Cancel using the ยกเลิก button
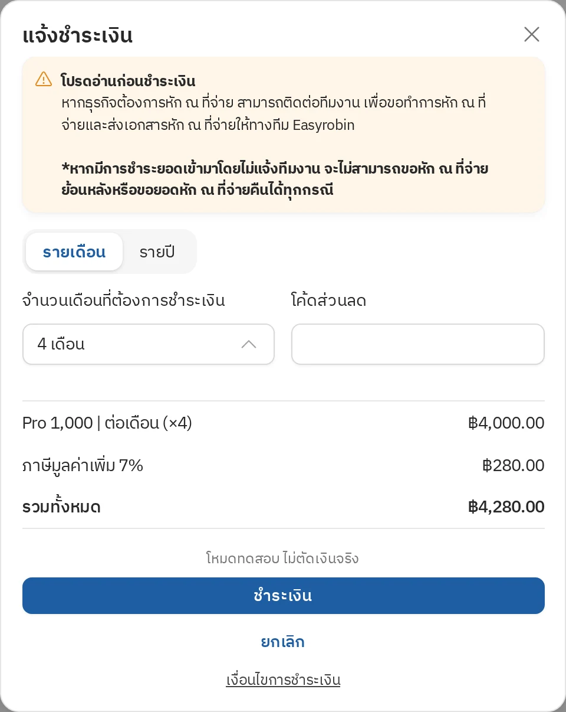This screenshot has width=566, height=712. (x=283, y=642)
